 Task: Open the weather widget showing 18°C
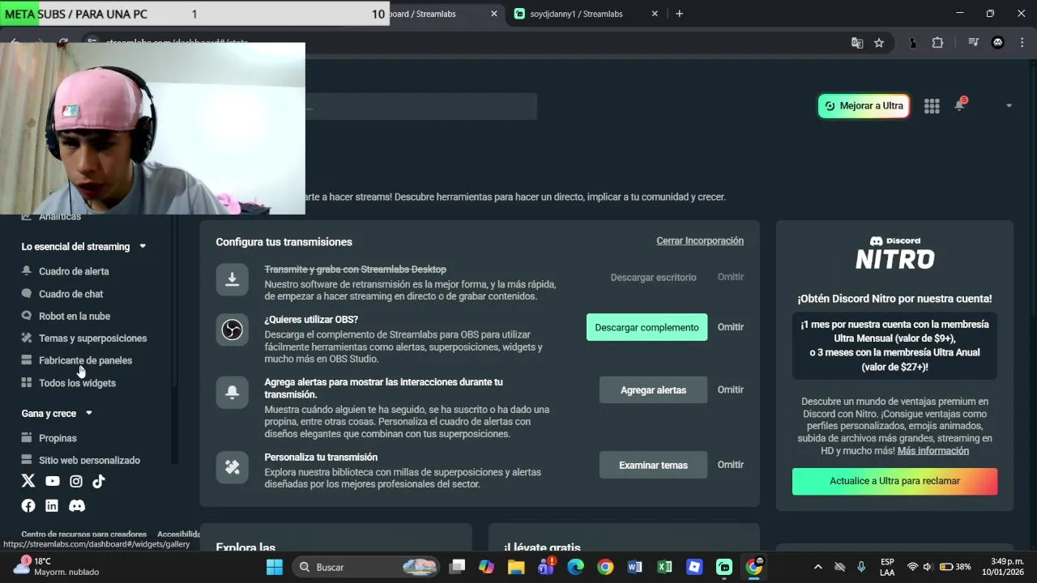click(55, 566)
